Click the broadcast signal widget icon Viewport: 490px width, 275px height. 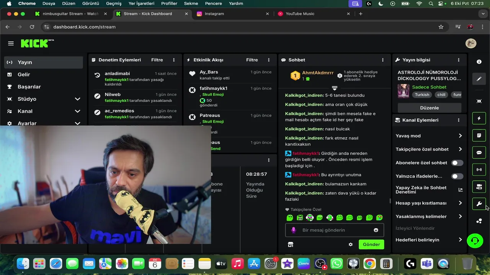click(479, 170)
